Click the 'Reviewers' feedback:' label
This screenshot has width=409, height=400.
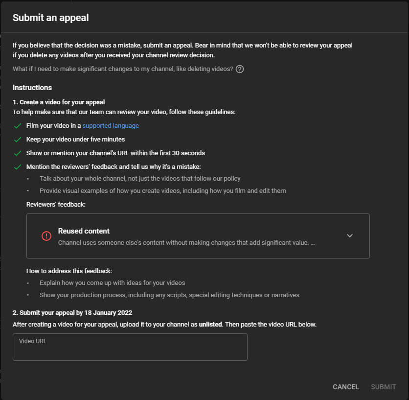56,205
